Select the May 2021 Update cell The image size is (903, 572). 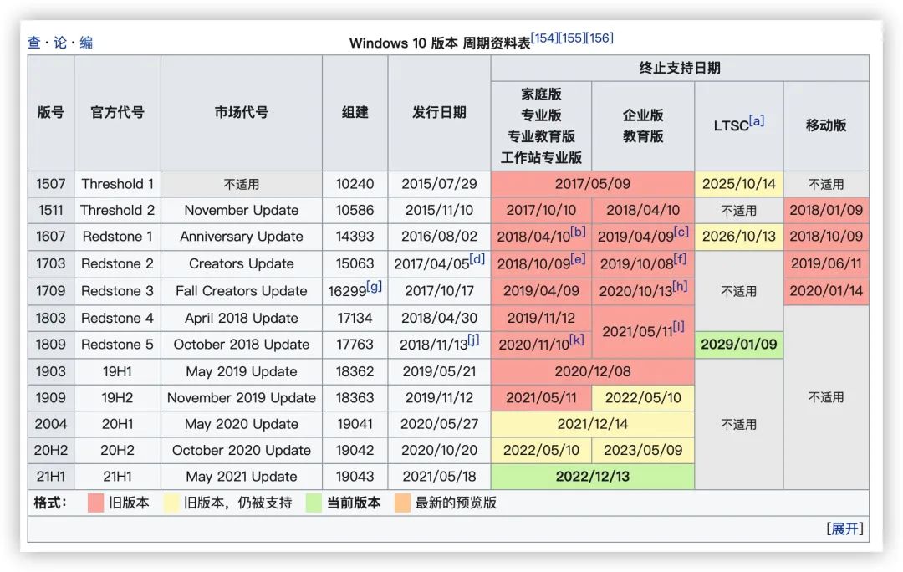242,477
